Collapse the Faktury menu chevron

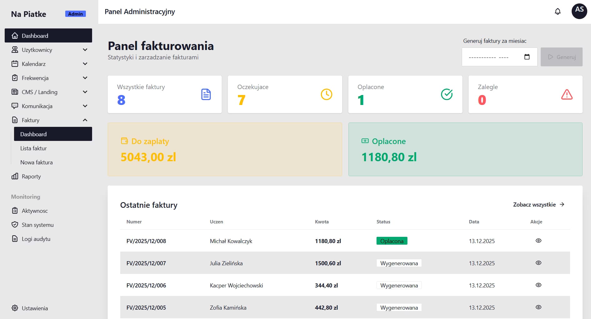point(85,120)
